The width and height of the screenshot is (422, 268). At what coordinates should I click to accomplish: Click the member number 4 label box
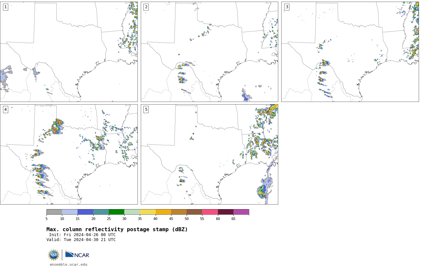(x=5, y=110)
